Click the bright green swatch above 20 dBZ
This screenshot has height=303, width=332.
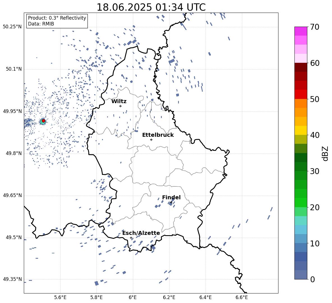coord(301,202)
